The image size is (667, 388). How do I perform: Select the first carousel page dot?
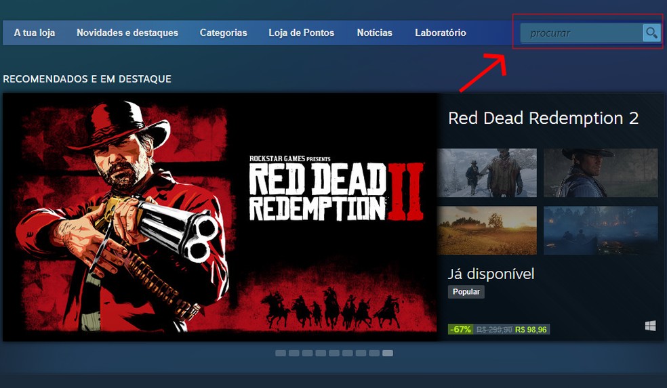281,353
